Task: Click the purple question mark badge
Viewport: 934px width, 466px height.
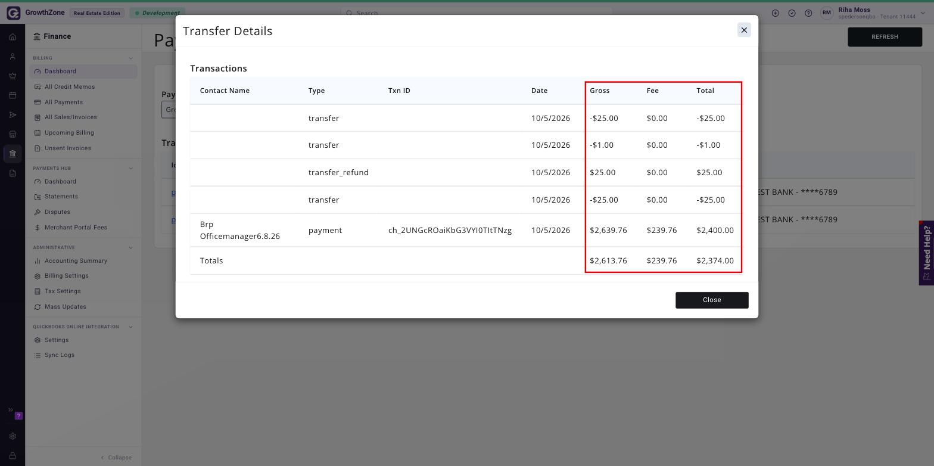Action: coord(18,416)
